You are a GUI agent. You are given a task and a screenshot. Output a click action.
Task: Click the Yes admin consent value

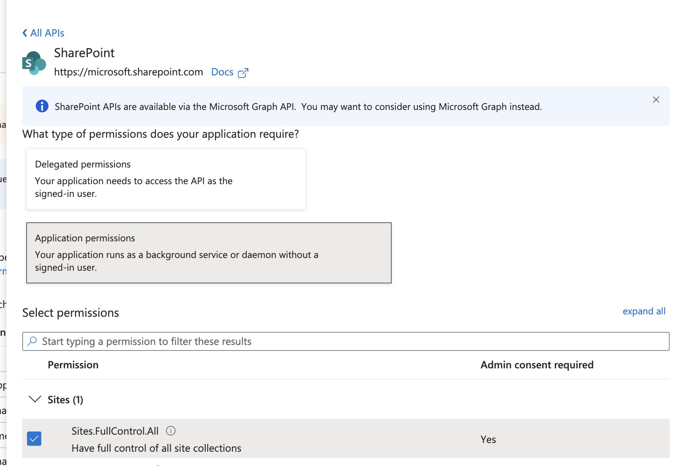pos(488,439)
